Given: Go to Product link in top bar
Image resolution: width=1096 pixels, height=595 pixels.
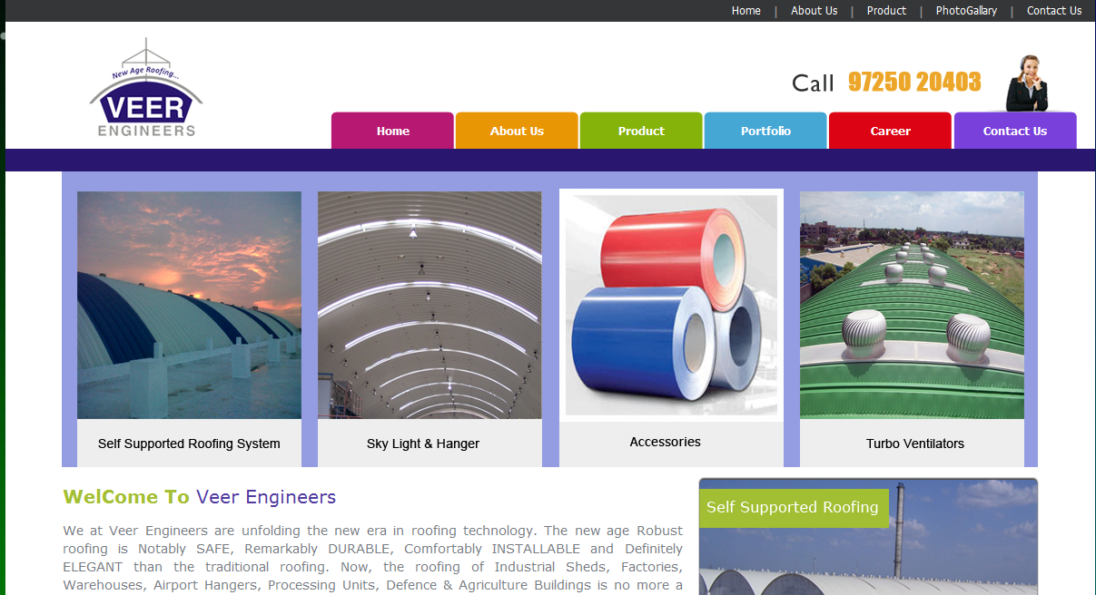Looking at the screenshot, I should pyautogui.click(x=886, y=11).
